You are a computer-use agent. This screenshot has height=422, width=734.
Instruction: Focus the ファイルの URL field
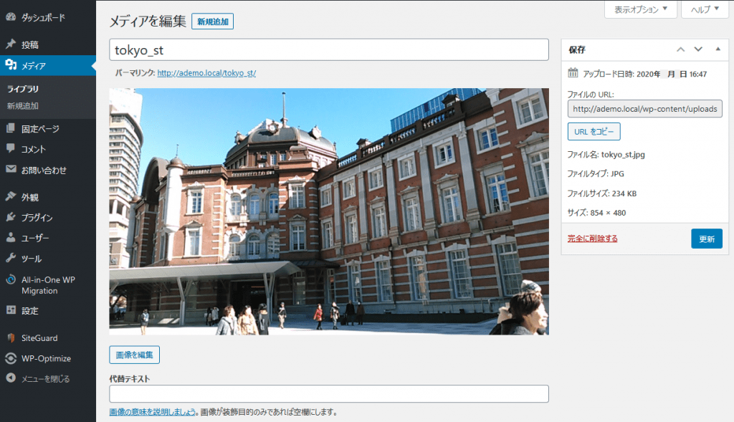[644, 108]
